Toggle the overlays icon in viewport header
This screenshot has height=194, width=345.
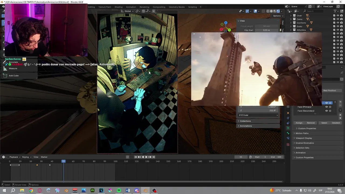[255, 11]
